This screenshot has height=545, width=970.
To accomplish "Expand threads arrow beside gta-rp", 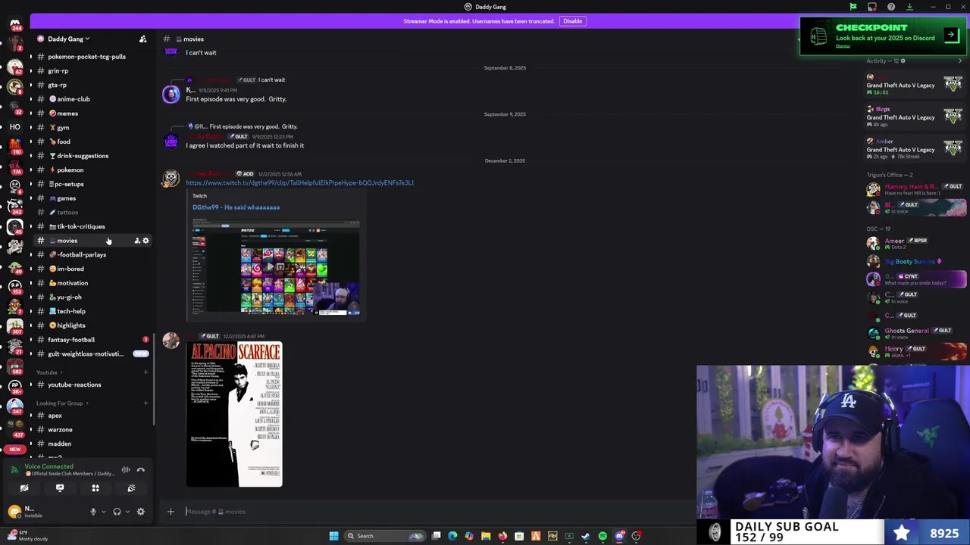I will pos(31,85).
